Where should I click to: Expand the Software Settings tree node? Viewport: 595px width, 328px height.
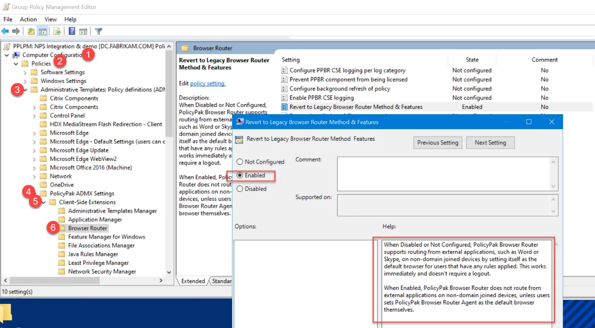click(x=25, y=73)
